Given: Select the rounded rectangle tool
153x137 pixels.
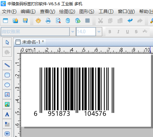Looking at the screenshot, I should (7, 75).
